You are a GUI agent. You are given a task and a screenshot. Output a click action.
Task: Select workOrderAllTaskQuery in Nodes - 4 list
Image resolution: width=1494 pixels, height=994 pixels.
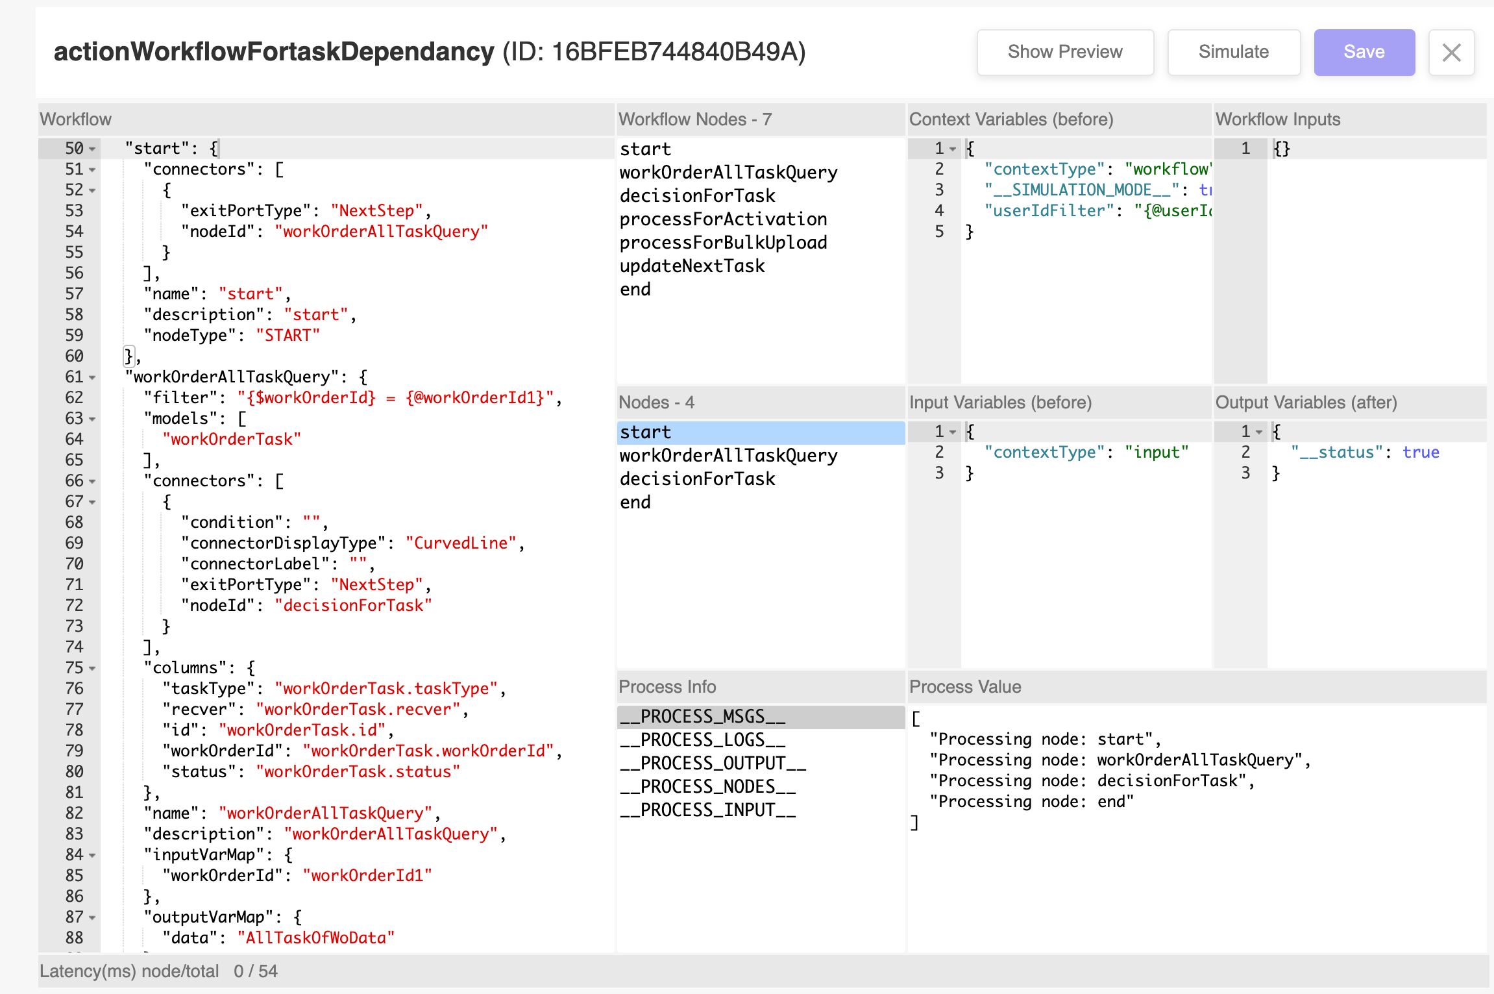click(x=761, y=456)
